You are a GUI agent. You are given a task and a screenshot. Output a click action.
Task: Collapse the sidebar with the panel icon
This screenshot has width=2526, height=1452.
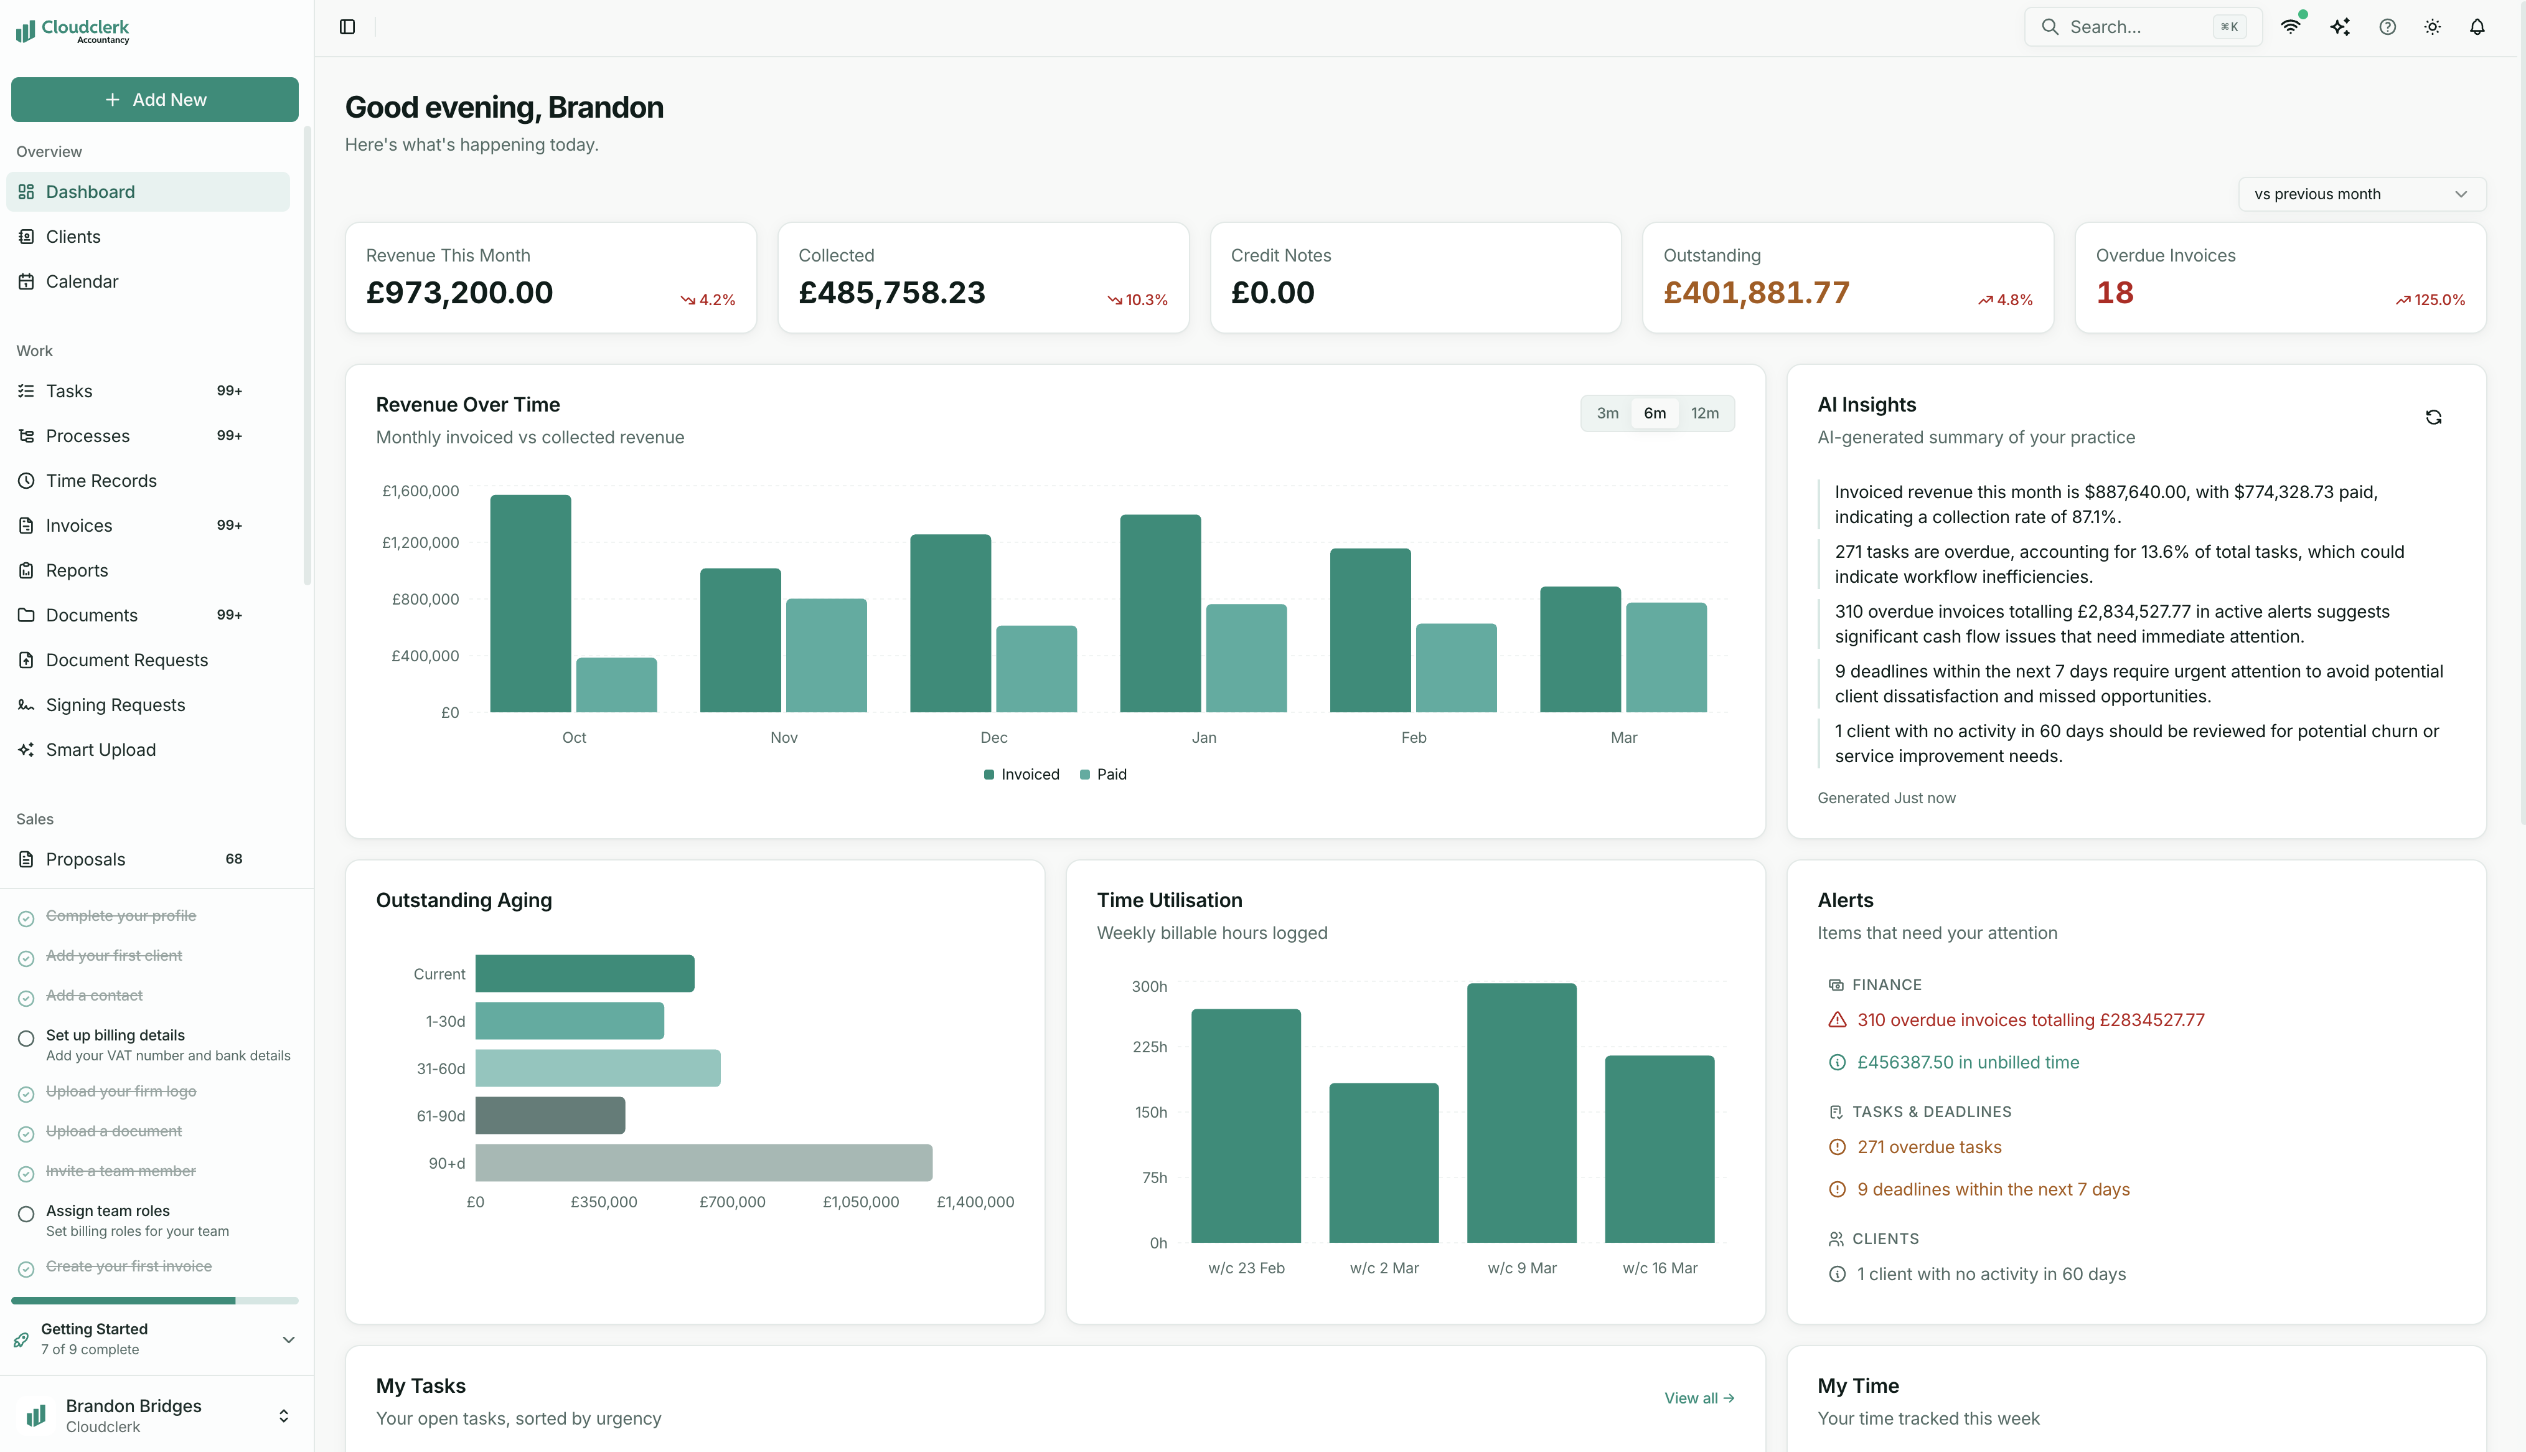pyautogui.click(x=347, y=27)
